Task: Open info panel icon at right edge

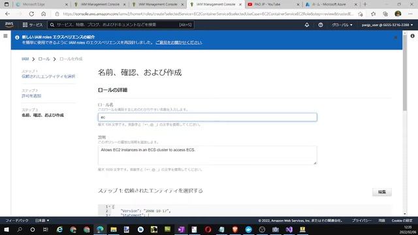Action: coord(412,36)
